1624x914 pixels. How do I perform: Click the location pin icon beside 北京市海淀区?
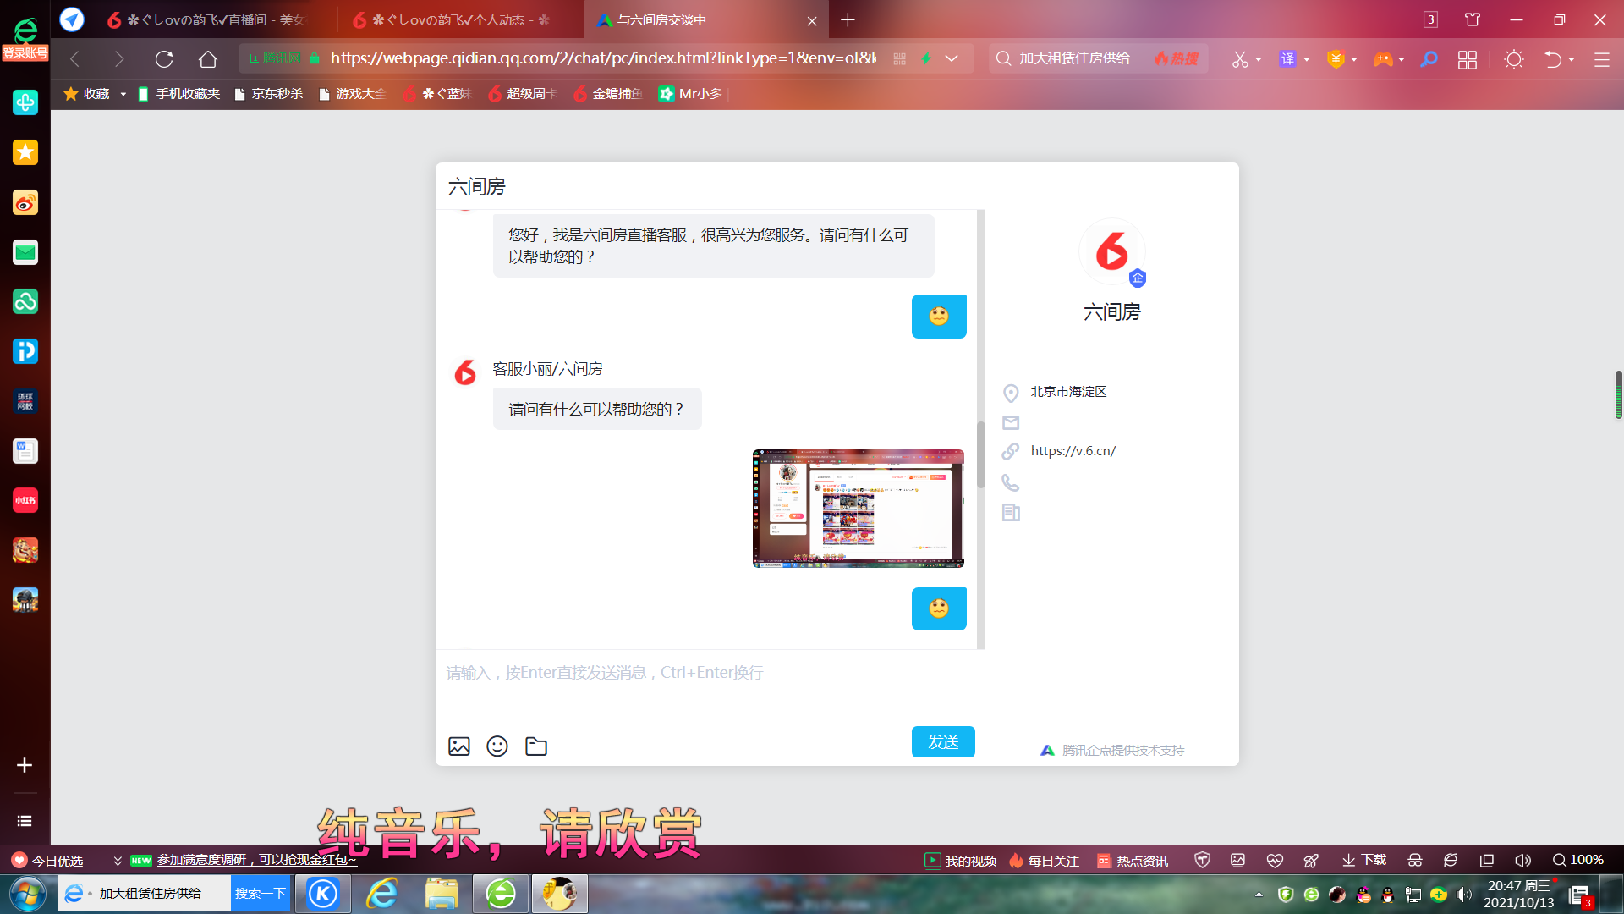coord(1011,394)
